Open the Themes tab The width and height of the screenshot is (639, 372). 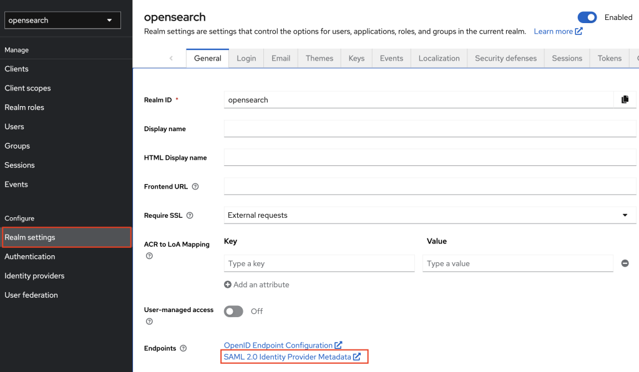(x=319, y=58)
